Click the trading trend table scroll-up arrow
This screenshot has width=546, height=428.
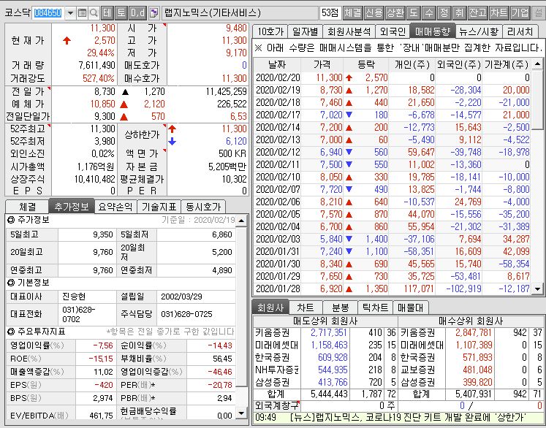coord(537,64)
